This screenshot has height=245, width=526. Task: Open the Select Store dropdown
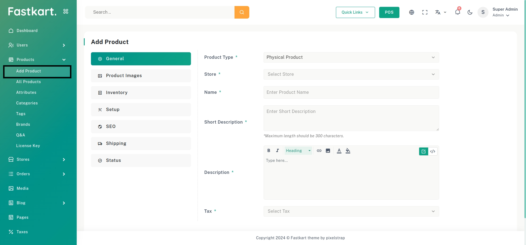[351, 74]
